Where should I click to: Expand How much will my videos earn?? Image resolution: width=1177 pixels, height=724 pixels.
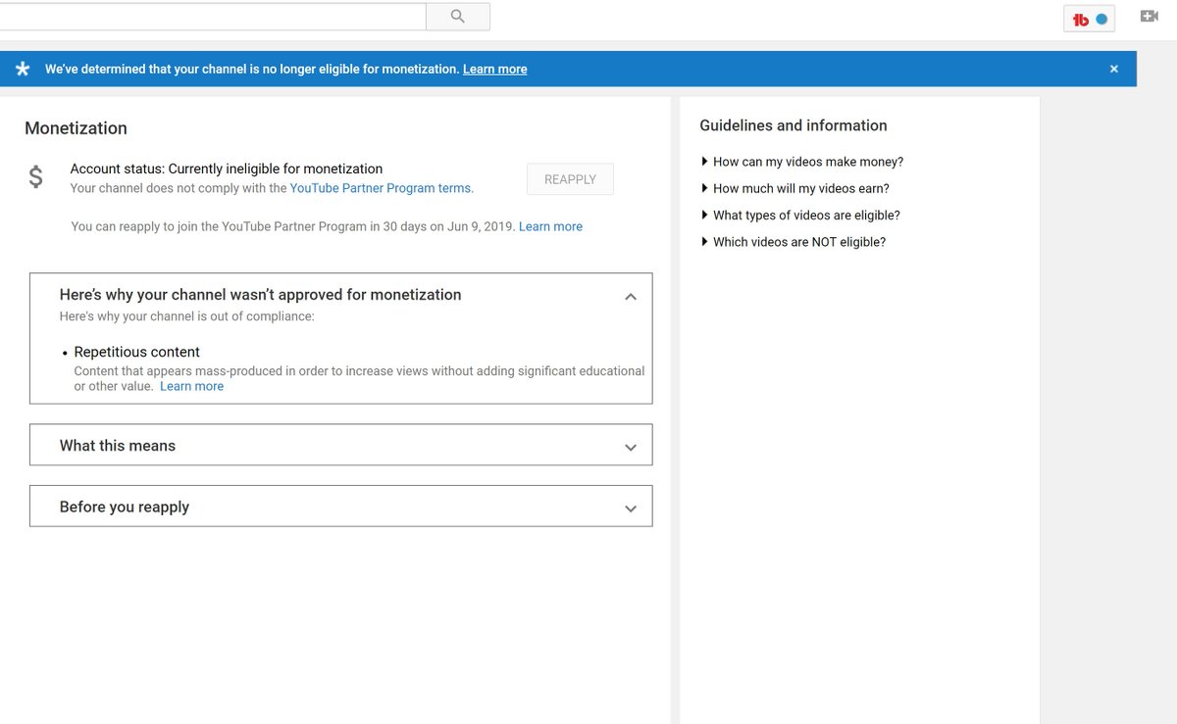[795, 188]
